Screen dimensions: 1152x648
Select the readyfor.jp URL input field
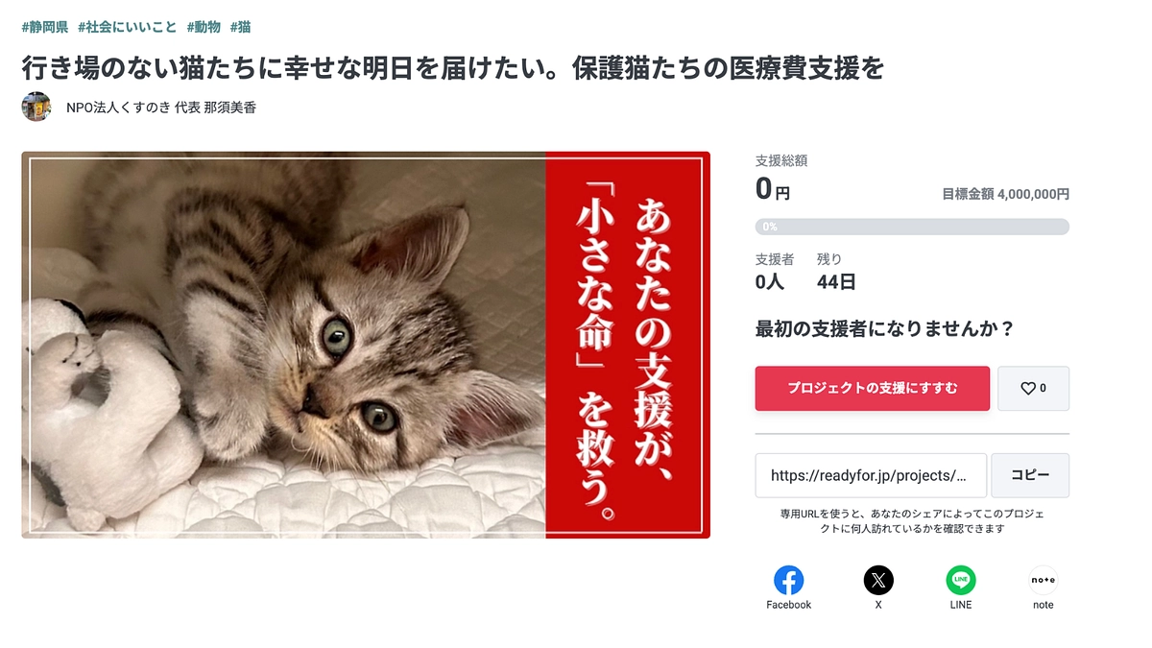point(870,474)
